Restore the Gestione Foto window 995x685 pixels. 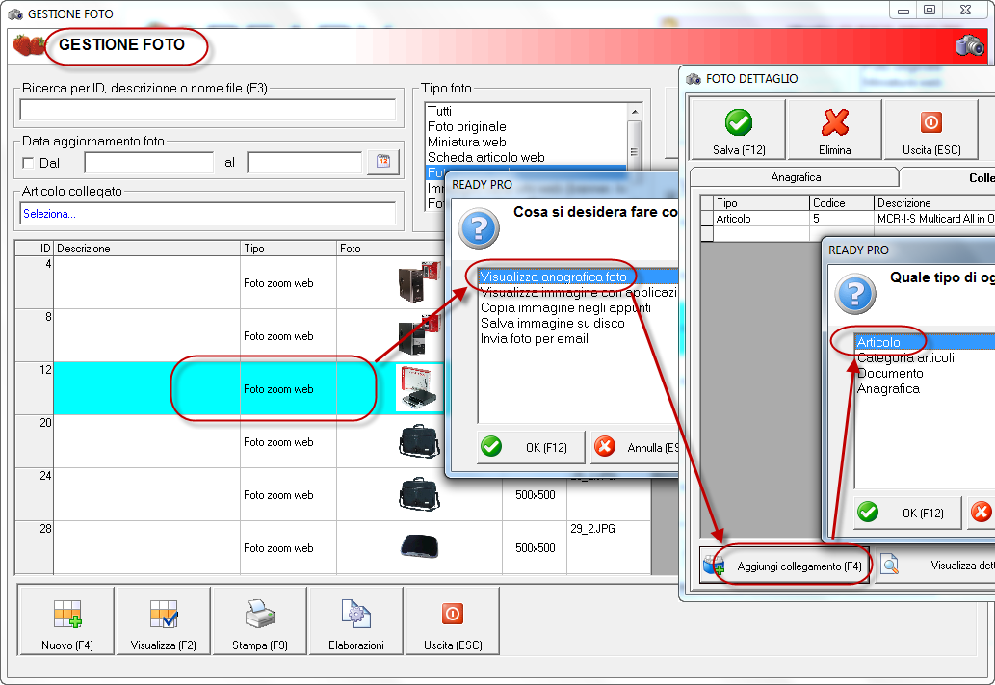tap(930, 11)
